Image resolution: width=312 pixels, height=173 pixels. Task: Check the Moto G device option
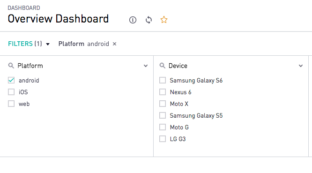[x=163, y=127]
